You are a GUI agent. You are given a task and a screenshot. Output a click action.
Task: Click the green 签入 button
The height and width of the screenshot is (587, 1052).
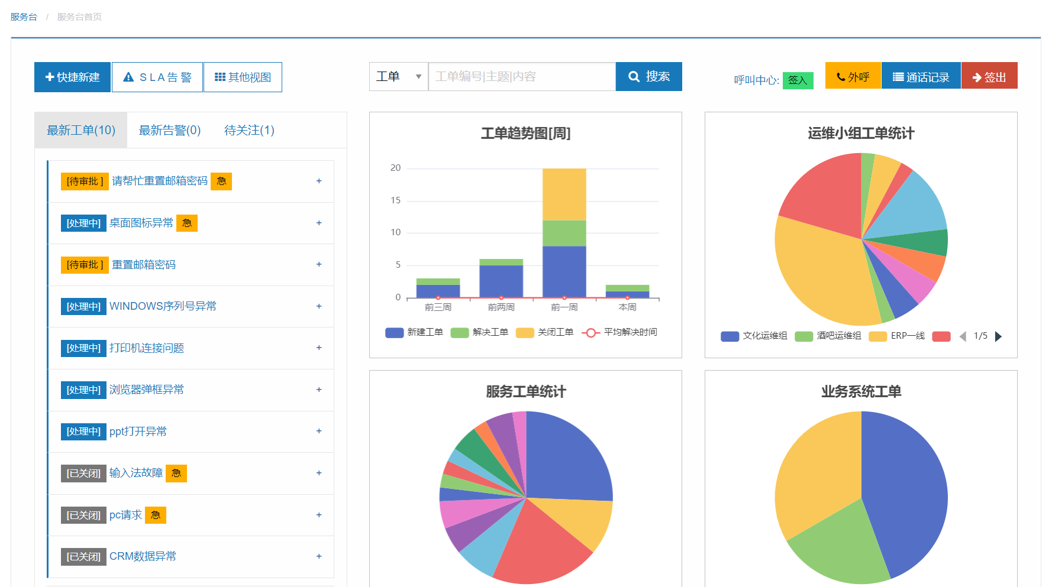[798, 80]
